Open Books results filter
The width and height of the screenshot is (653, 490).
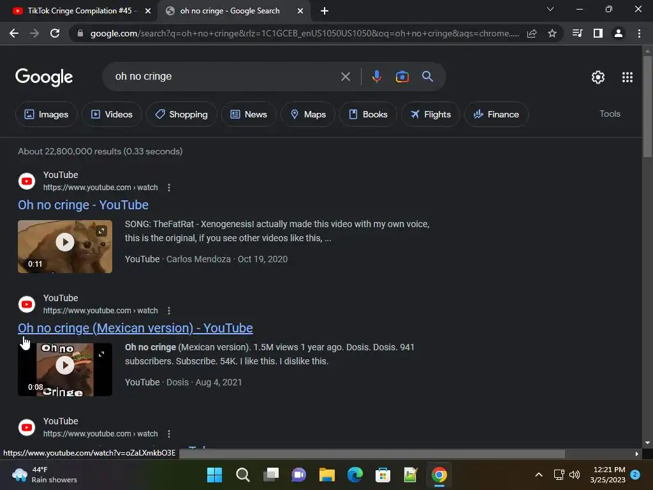point(368,114)
